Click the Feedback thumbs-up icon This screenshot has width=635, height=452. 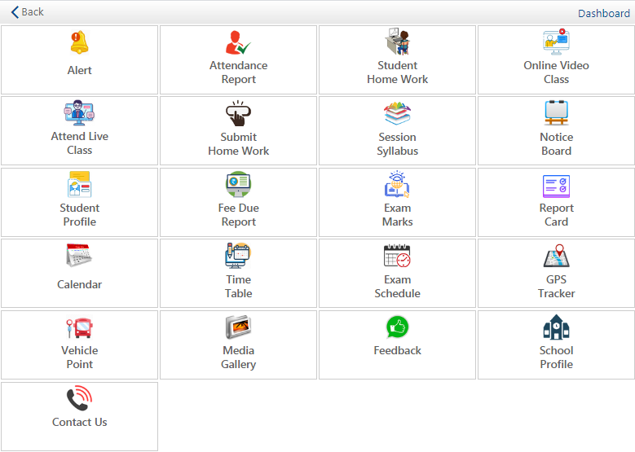(397, 327)
